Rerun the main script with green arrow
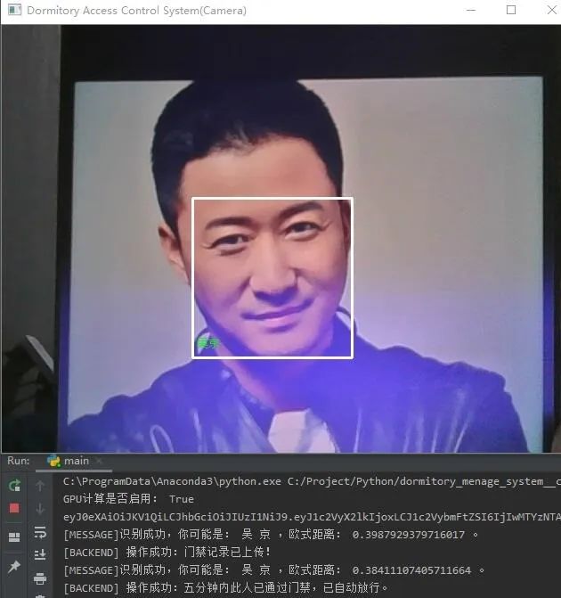The image size is (561, 598). (x=14, y=486)
